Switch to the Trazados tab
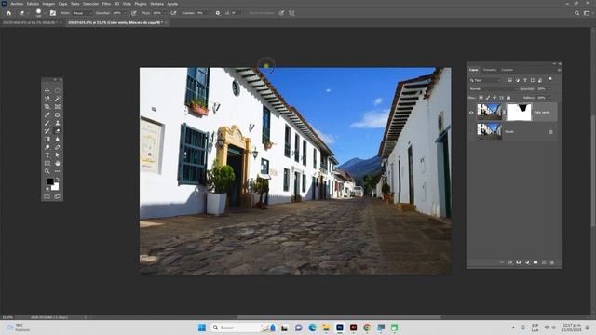This screenshot has width=596, height=335. 490,70
